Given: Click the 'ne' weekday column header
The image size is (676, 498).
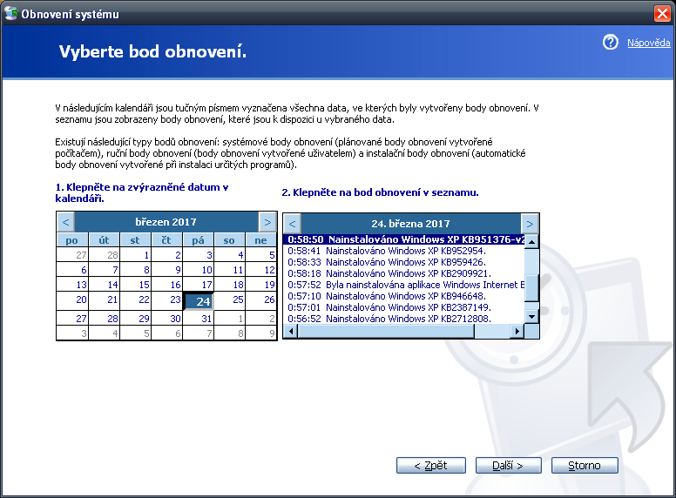Looking at the screenshot, I should tap(260, 240).
